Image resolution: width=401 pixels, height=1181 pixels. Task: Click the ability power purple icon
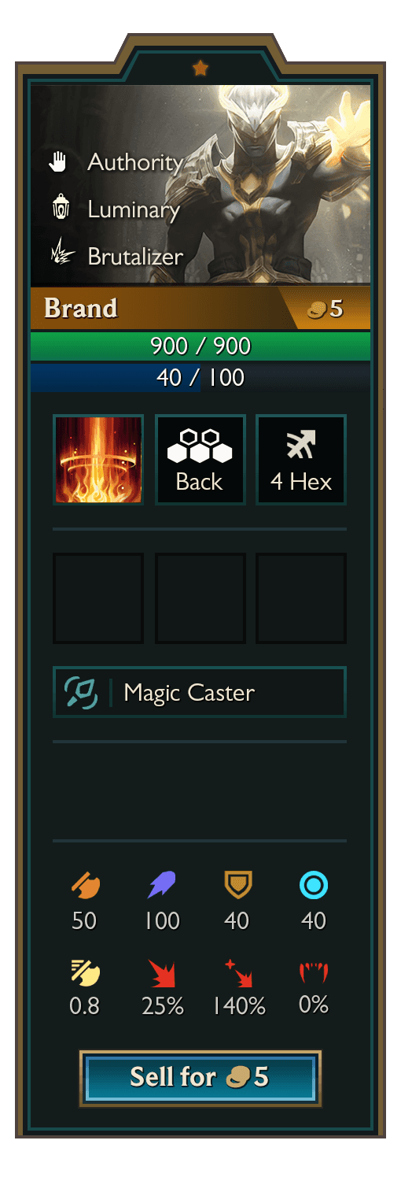[x=162, y=887]
